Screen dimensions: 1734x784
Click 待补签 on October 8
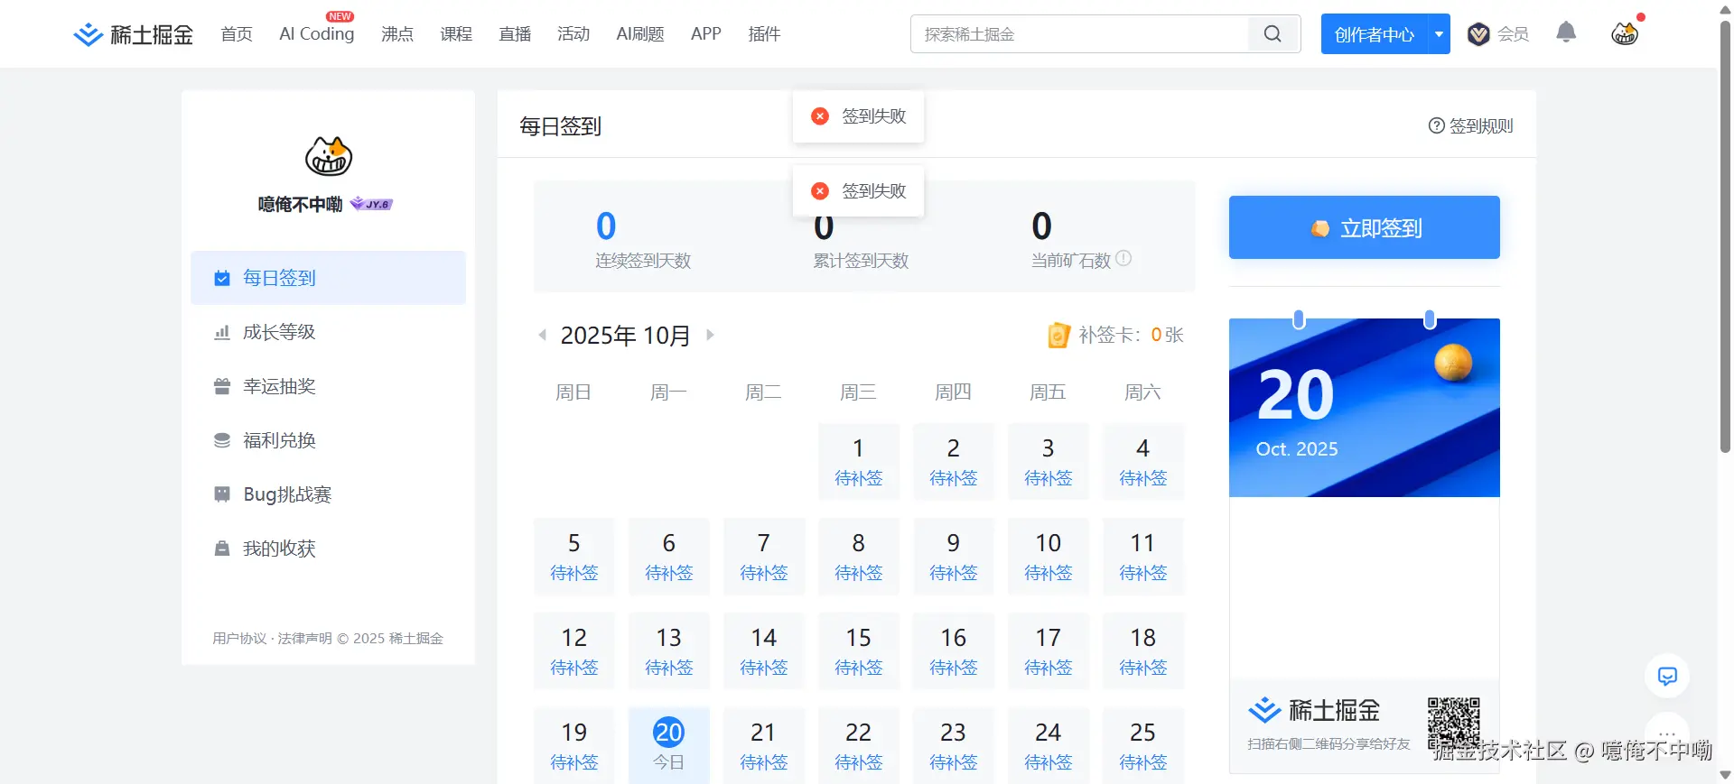pyautogui.click(x=859, y=573)
